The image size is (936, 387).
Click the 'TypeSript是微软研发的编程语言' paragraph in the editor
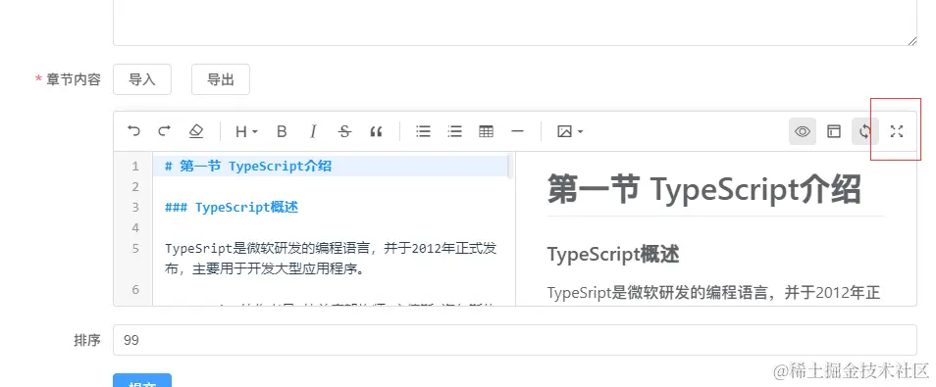331,259
